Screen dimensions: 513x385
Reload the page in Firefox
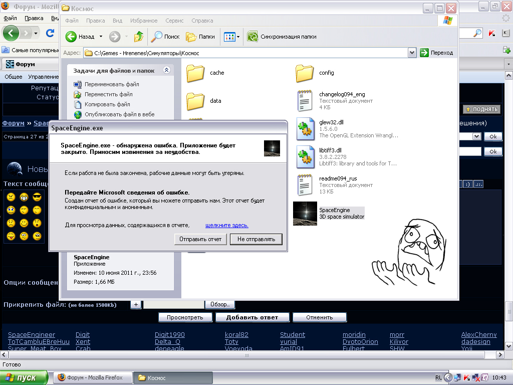[x=50, y=33]
